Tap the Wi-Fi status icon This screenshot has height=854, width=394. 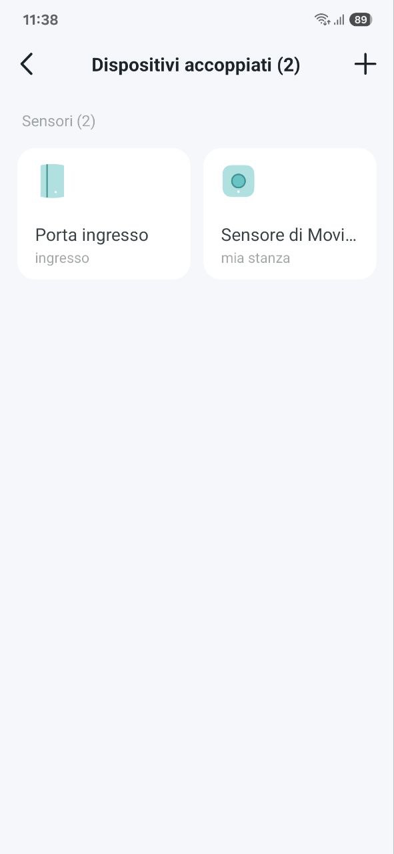(x=323, y=19)
